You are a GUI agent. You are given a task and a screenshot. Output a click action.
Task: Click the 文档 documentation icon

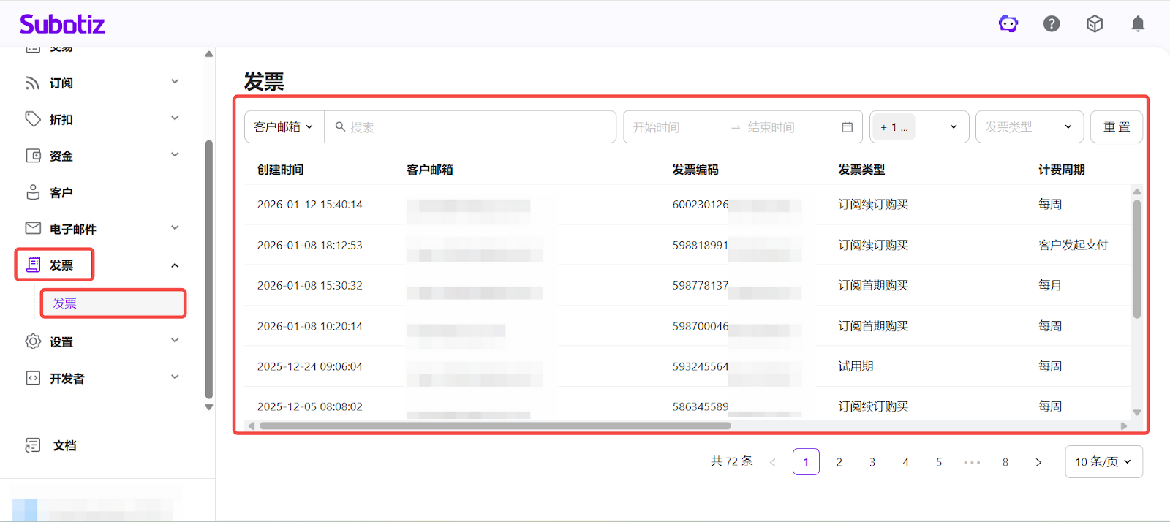pos(33,445)
